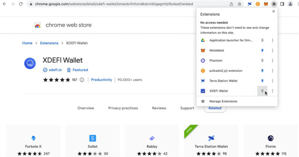Go back using browser back arrow
Screen dimensions: 299x157
pyautogui.click(x=5, y=4)
